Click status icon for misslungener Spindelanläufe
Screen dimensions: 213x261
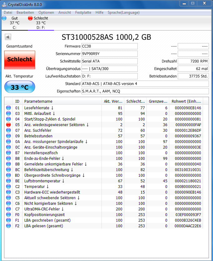point(8,142)
